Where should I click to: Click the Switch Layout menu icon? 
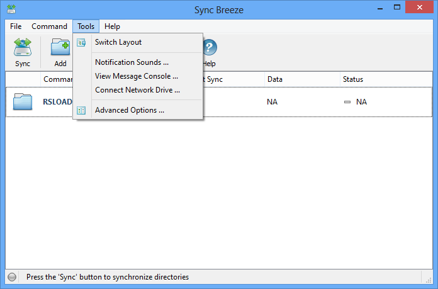click(81, 42)
